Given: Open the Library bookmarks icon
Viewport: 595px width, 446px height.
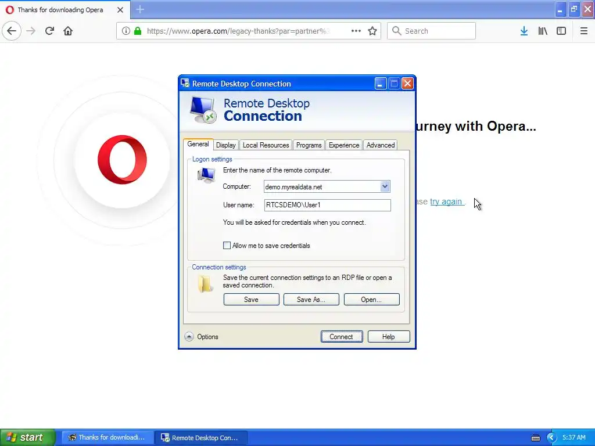Looking at the screenshot, I should [x=543, y=31].
